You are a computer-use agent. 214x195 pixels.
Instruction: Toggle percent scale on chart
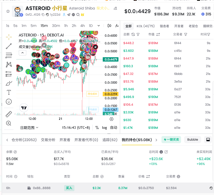[x=97, y=128]
